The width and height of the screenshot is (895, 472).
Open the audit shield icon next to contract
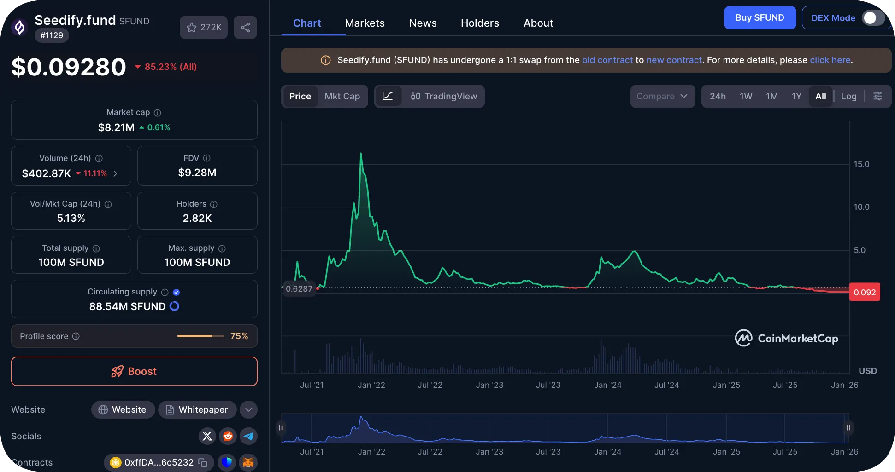point(227,463)
